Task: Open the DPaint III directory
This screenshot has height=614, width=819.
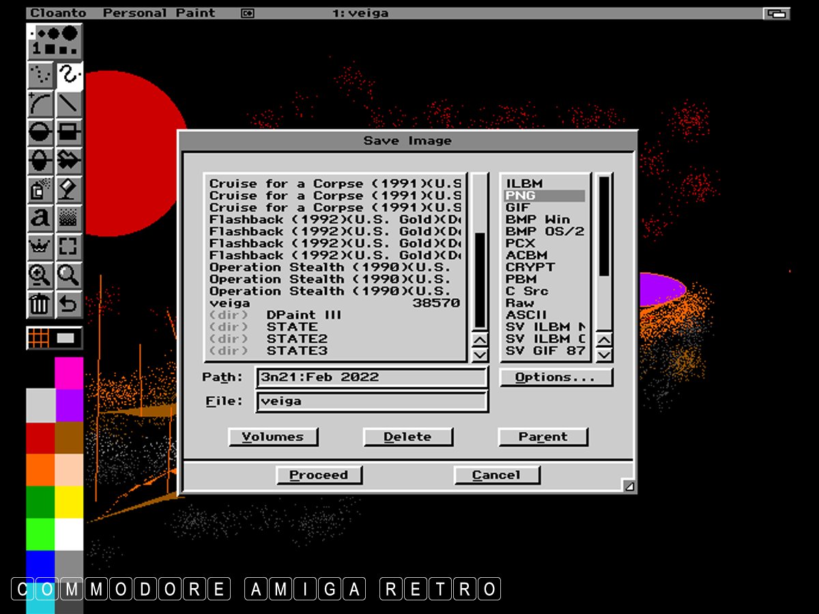Action: click(304, 315)
